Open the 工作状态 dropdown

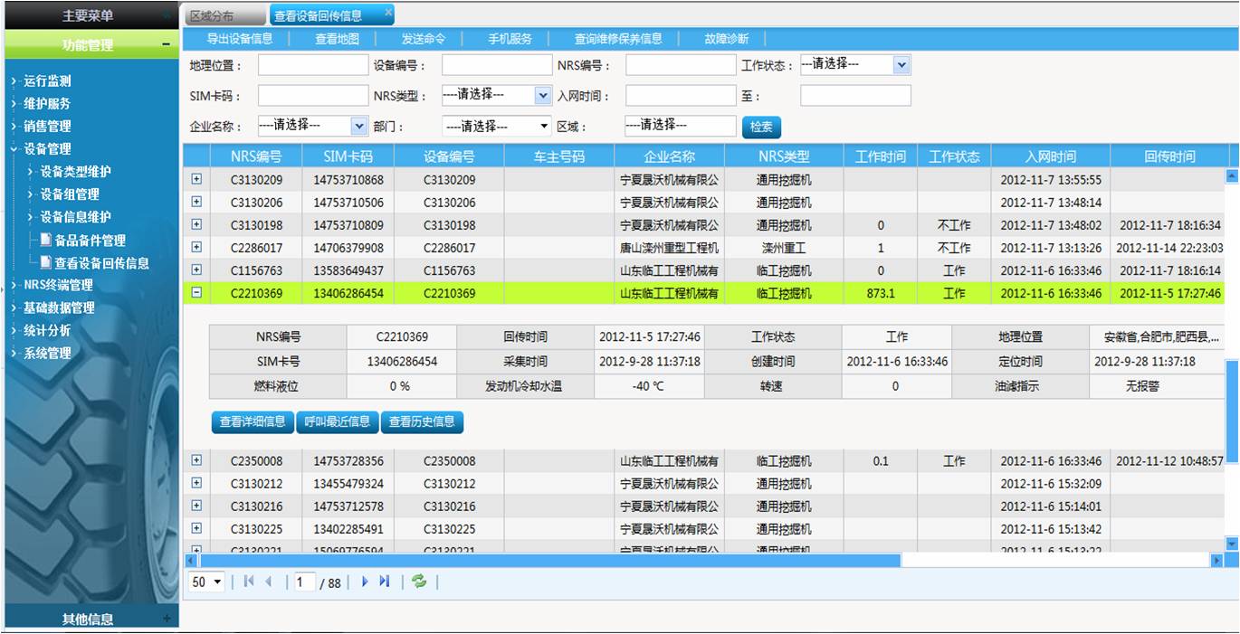[x=901, y=65]
